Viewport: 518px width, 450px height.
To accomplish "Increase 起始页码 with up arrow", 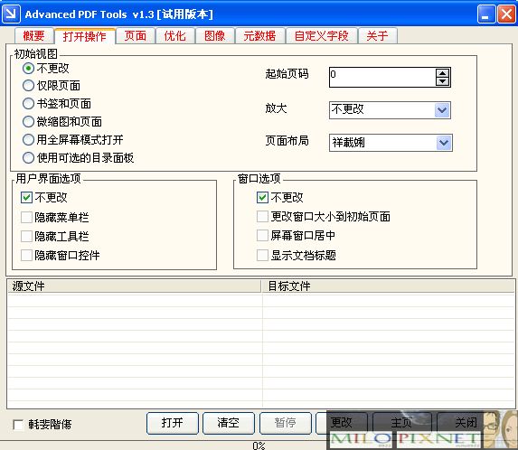I will pos(443,72).
